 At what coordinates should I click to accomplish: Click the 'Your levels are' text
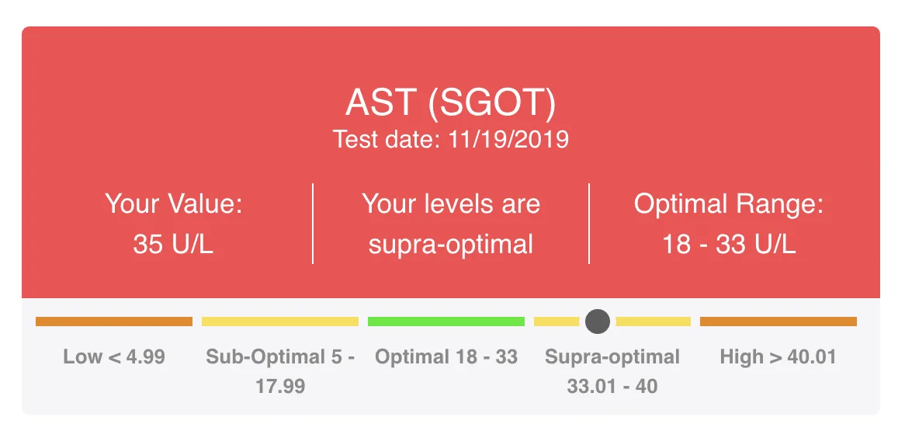(x=451, y=204)
